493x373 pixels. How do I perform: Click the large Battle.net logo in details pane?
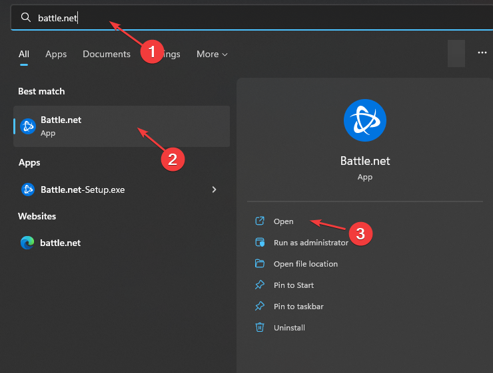[364, 120]
